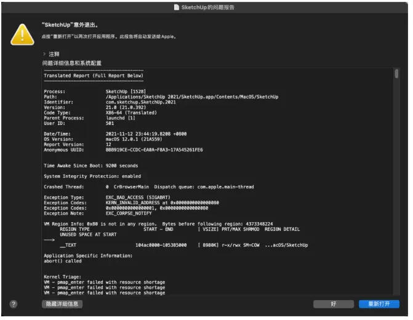Expand the 注释 comments section
Image resolution: width=413 pixels, height=320 pixels.
point(44,54)
